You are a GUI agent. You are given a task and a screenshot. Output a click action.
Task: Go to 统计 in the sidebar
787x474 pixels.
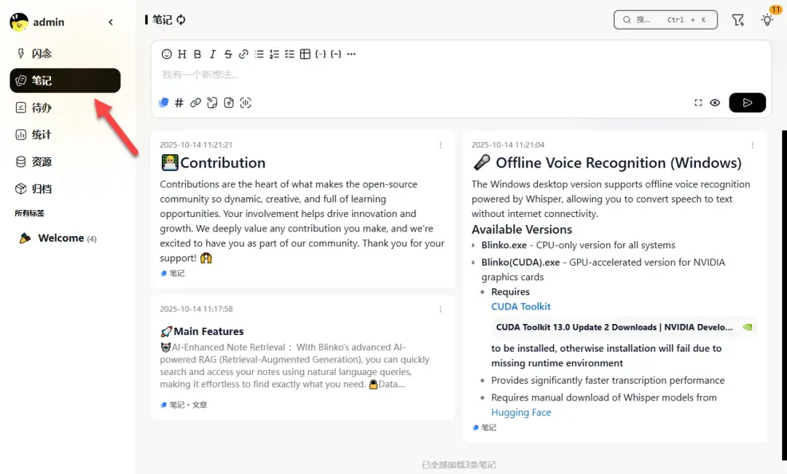point(42,135)
